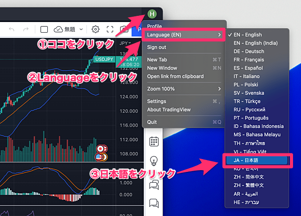This screenshot has height=216, width=301.
Task: Click the USDJPY price label on chart
Action: pyautogui.click(x=104, y=59)
